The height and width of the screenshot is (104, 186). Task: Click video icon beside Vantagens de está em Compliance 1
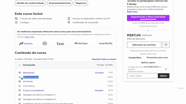click(19, 95)
